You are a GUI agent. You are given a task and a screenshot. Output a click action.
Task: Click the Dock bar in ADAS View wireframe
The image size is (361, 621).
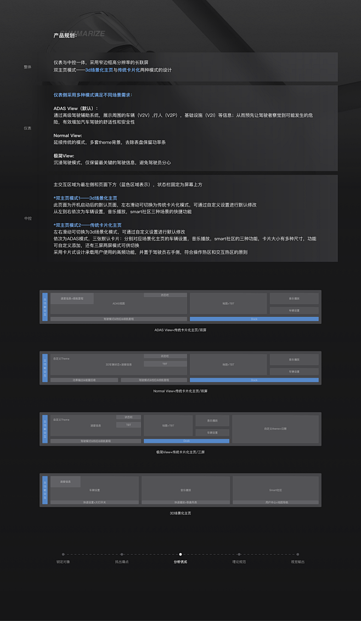point(254,319)
